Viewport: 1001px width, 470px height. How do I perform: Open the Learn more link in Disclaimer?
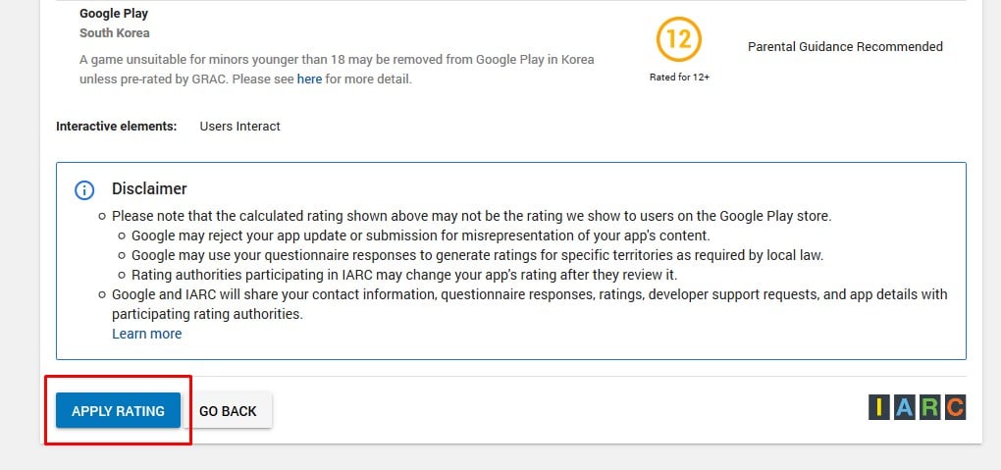tap(146, 334)
